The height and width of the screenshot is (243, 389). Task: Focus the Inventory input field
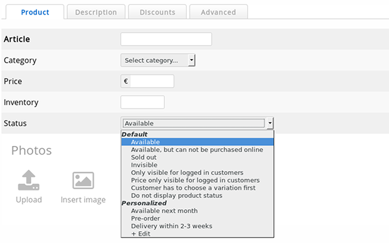pyautogui.click(x=142, y=102)
